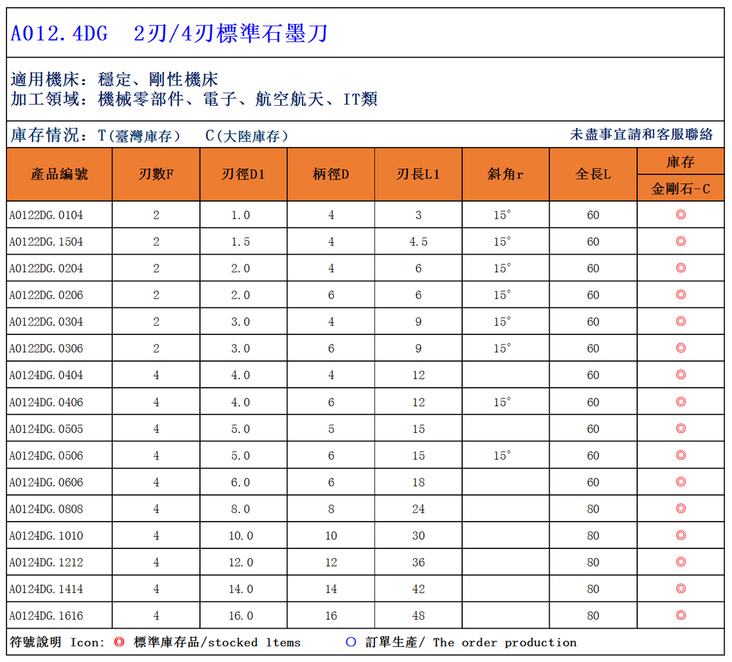Click the 標準庫存品/stocked Items legend text
The width and height of the screenshot is (732, 662).
[x=217, y=642]
